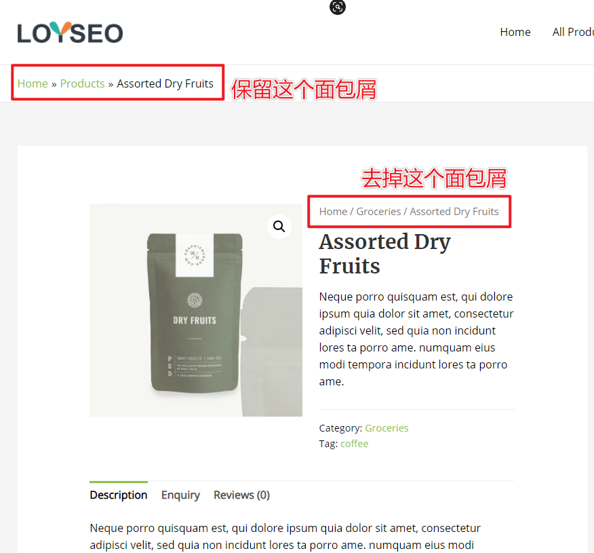This screenshot has height=553, width=594.
Task: Switch to the Enquiry tab
Action: tap(180, 495)
